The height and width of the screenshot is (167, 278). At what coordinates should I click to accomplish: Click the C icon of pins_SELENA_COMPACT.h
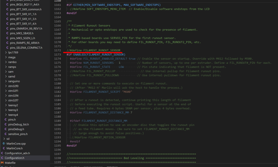(x=7, y=47)
